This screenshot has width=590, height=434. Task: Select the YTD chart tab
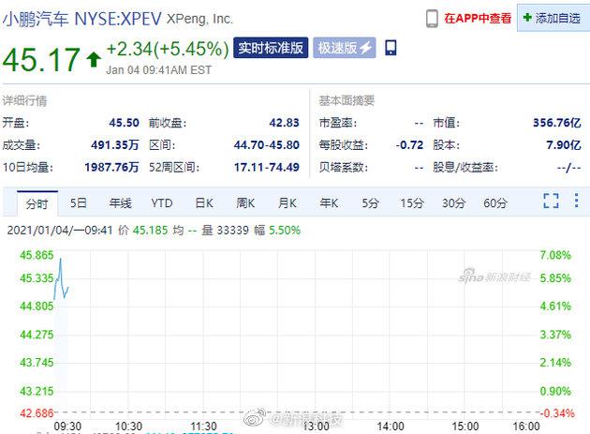[x=162, y=203]
